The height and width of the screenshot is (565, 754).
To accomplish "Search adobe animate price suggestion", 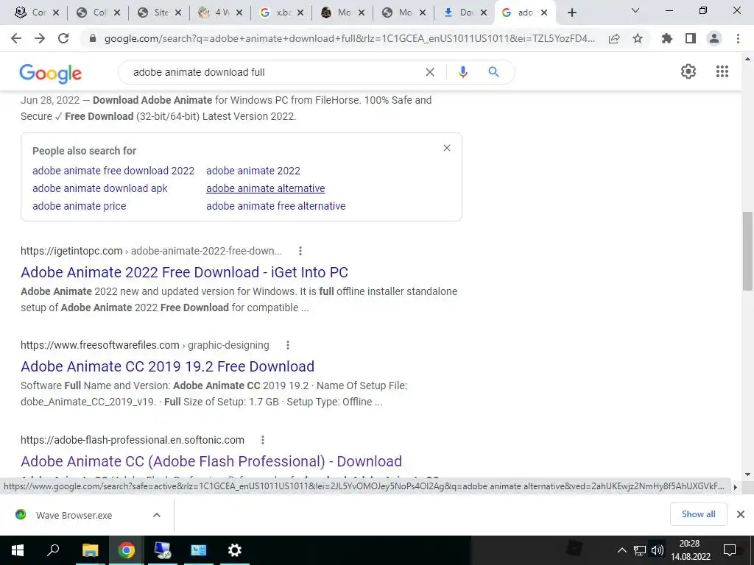I will 79,206.
